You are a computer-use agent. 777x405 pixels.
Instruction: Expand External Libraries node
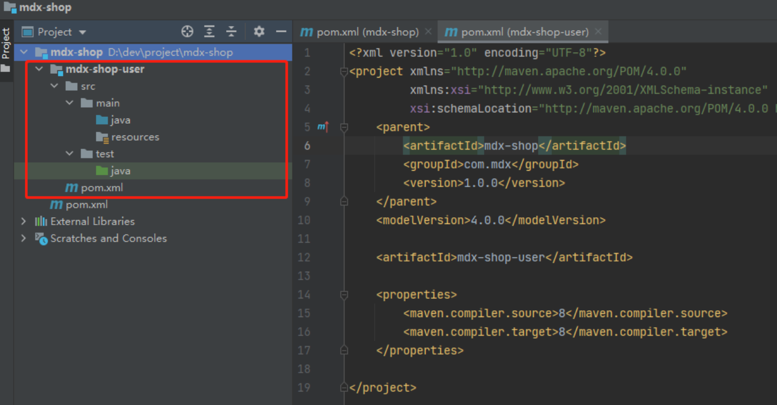[24, 221]
